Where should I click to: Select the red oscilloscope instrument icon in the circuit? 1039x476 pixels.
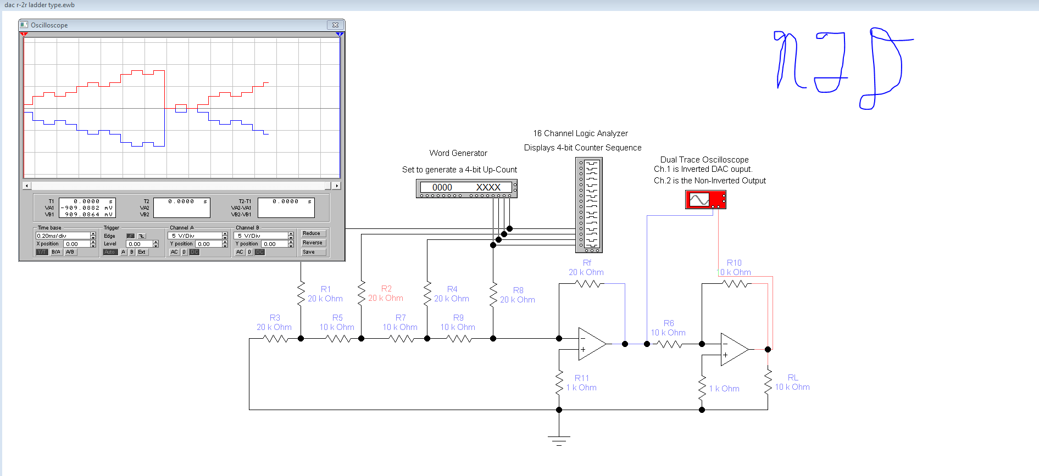click(705, 199)
